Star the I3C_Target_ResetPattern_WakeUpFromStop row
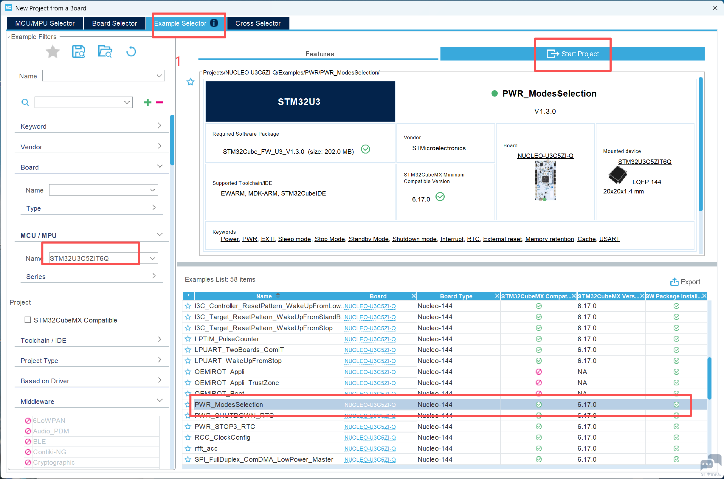Viewport: 724px width, 479px height. 188,328
